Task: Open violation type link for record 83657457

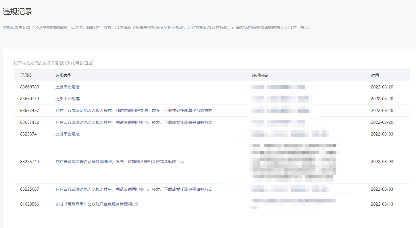Action: coord(134,111)
